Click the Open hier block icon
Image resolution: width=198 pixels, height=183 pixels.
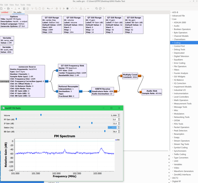(104, 8)
